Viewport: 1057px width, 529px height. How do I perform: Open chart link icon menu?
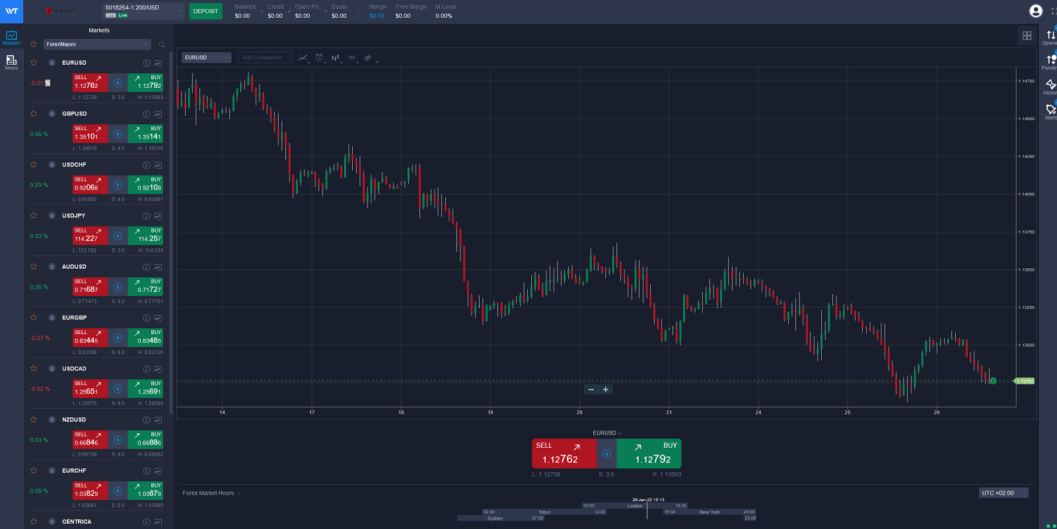coord(369,58)
